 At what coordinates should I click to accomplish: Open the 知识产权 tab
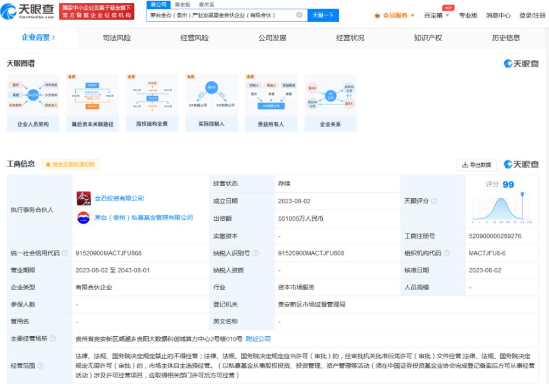(x=428, y=38)
